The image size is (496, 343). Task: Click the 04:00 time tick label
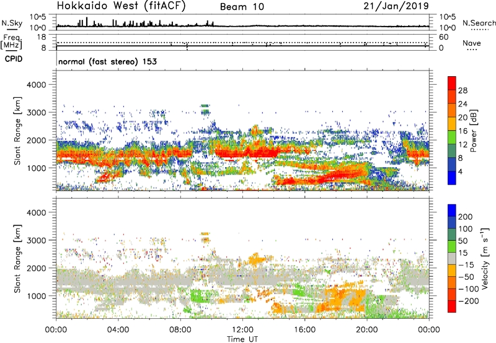point(118,330)
